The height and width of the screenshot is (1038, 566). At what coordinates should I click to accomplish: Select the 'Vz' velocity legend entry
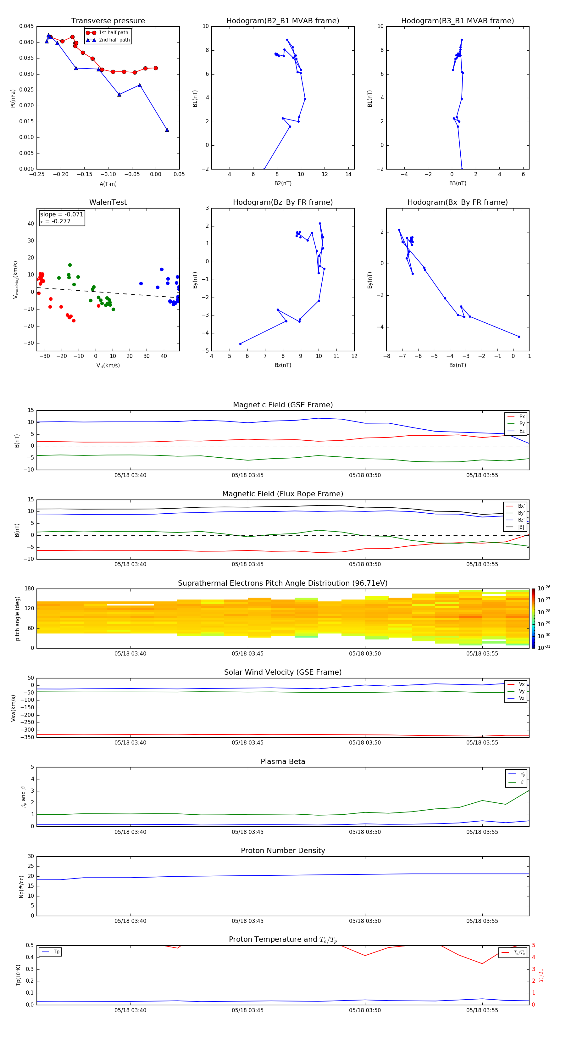pyautogui.click(x=516, y=698)
